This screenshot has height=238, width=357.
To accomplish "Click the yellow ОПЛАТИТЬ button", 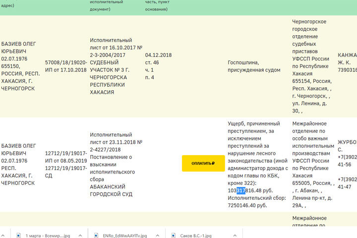I will point(203,163).
